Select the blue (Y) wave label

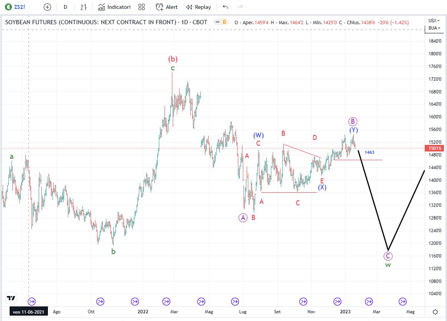(353, 130)
